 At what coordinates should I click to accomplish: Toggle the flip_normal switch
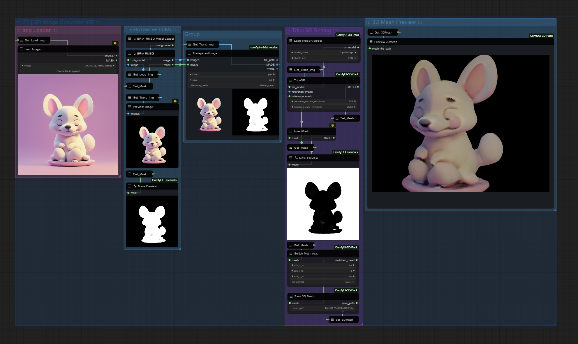click(353, 282)
